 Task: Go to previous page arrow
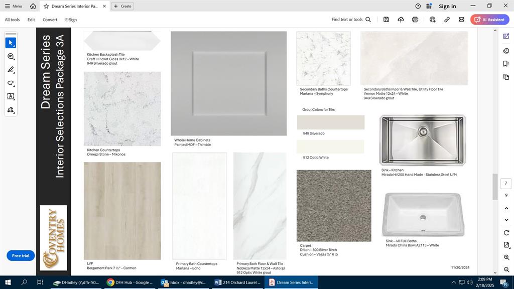[506, 208]
